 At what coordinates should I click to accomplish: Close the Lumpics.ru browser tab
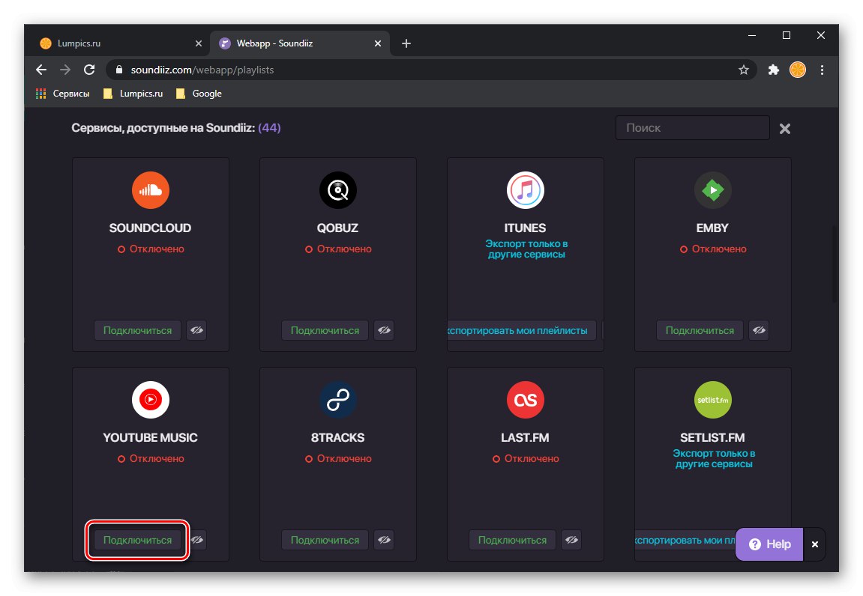(x=199, y=43)
